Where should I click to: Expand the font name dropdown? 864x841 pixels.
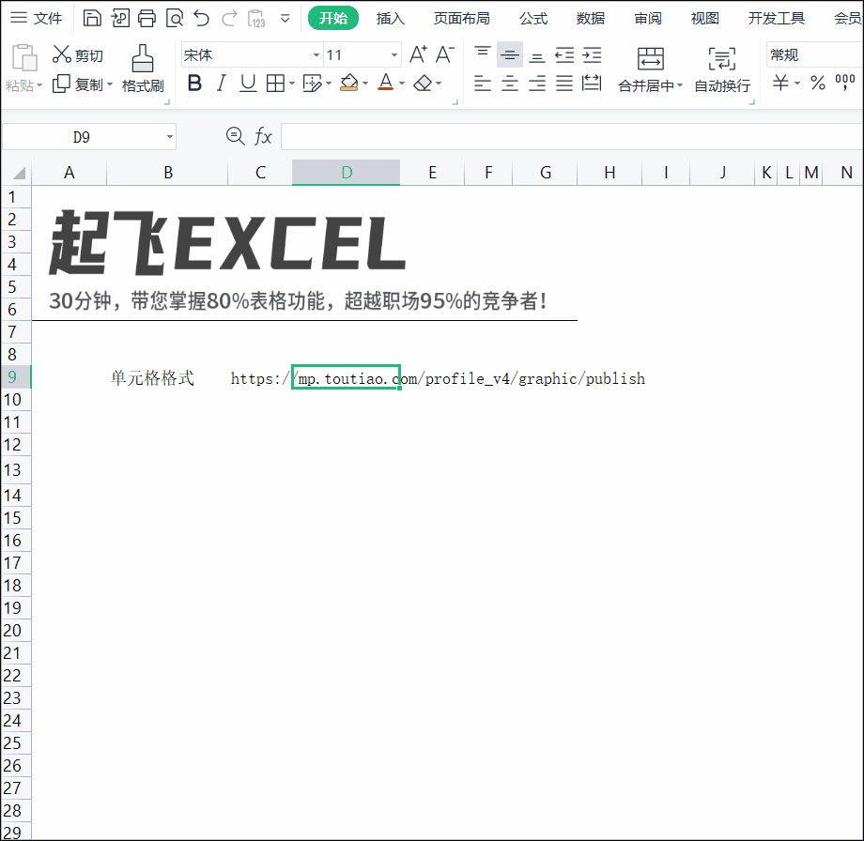point(316,55)
